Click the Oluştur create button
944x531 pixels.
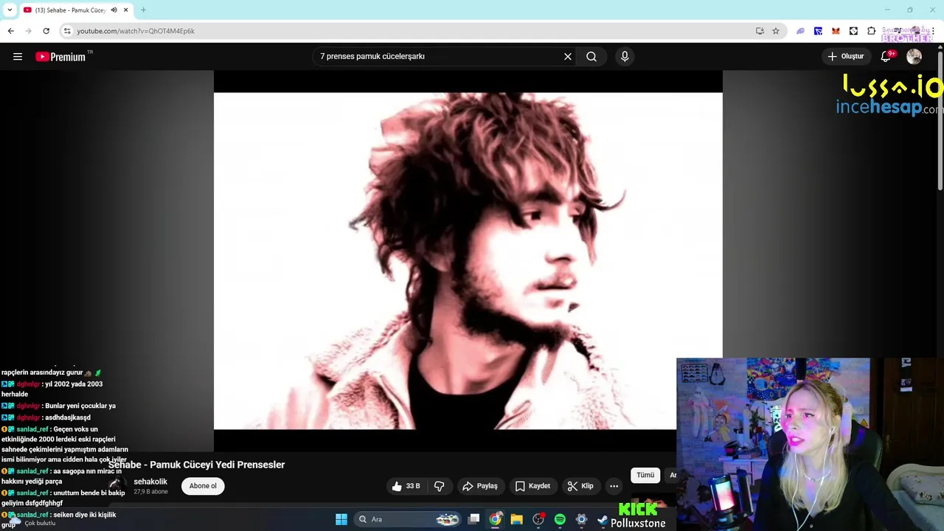(846, 57)
